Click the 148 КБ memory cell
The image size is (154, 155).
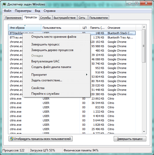100,33
